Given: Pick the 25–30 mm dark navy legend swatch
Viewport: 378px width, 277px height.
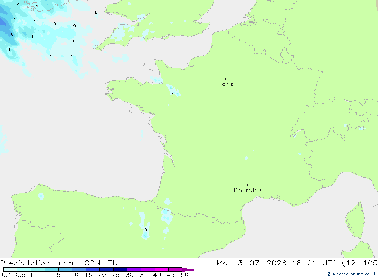Looking at the screenshot, I should pyautogui.click(x=120, y=269).
